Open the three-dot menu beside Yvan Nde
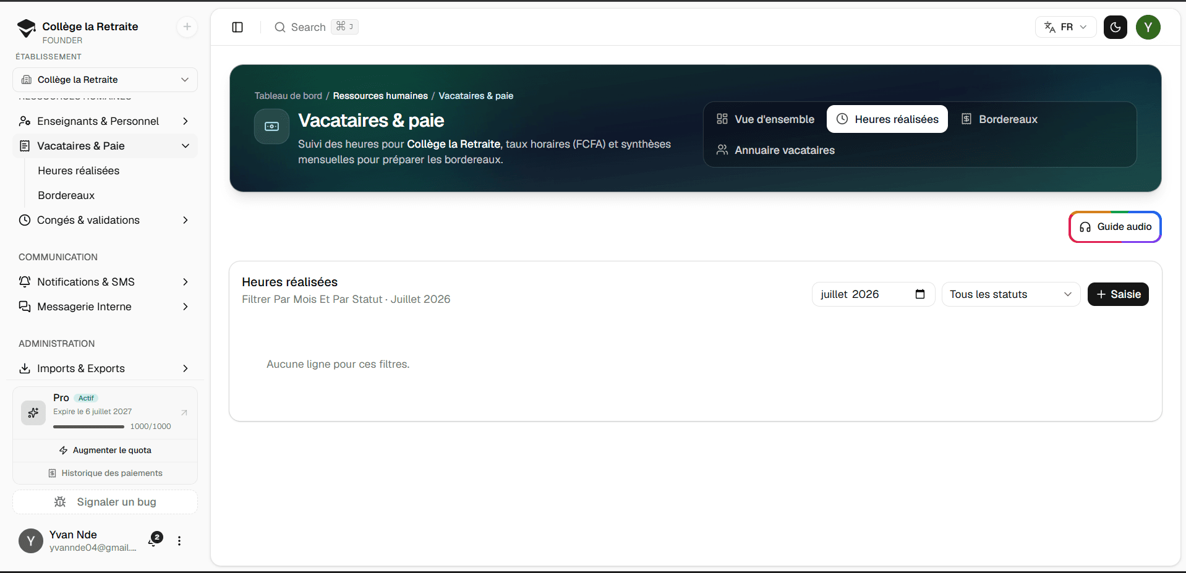The image size is (1186, 573). pos(179,541)
